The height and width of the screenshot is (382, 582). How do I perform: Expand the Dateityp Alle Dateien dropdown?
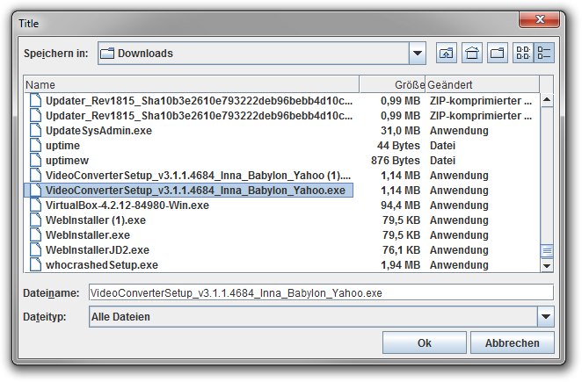pyautogui.click(x=545, y=316)
